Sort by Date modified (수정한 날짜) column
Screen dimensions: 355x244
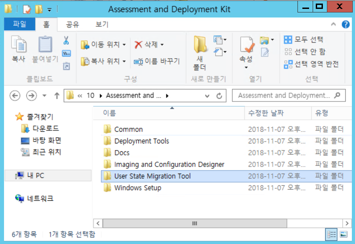pos(278,113)
